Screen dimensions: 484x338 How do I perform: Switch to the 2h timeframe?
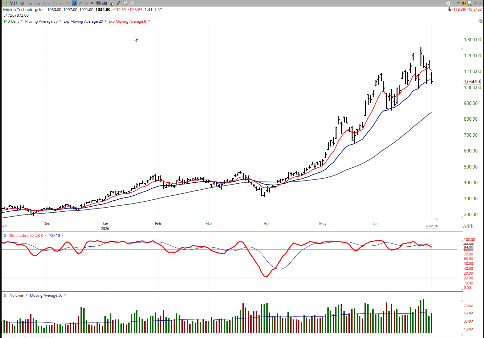pos(62,3)
